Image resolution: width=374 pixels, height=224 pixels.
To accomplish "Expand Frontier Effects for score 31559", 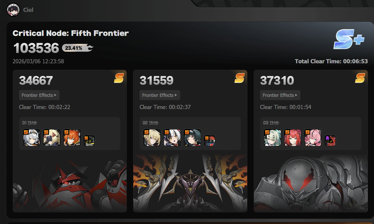I will (160, 95).
